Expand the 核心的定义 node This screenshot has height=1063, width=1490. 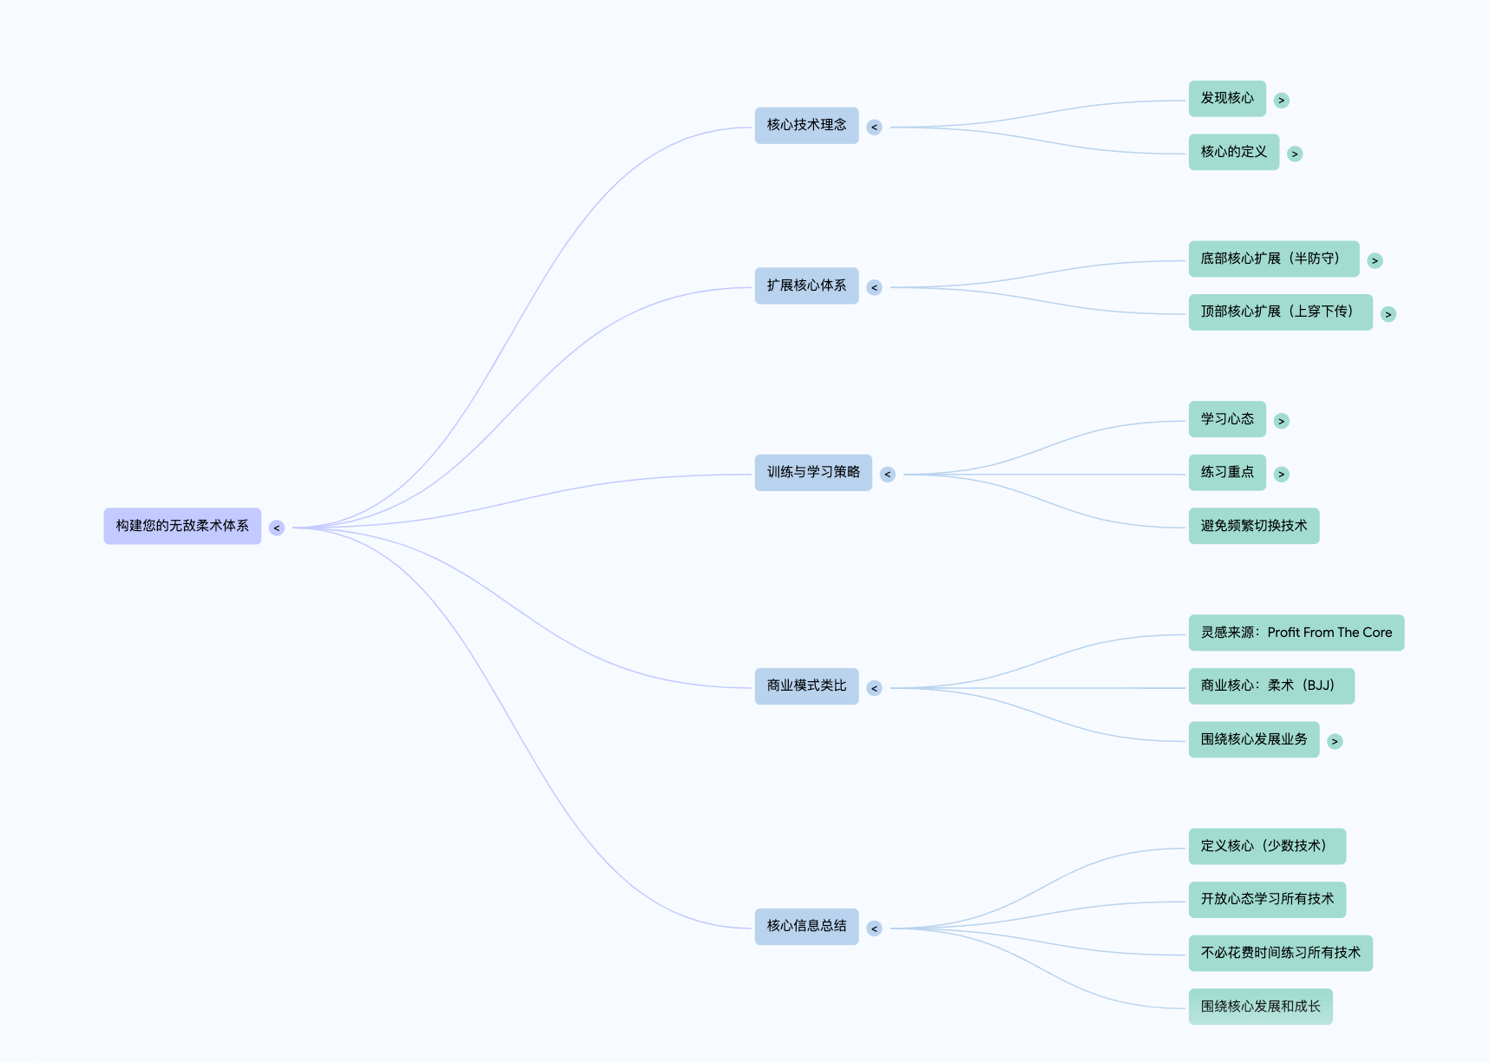[x=1294, y=154]
